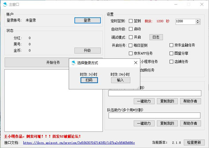Focus the 队伍助力 input field
209x148 pixels.
coord(154,115)
